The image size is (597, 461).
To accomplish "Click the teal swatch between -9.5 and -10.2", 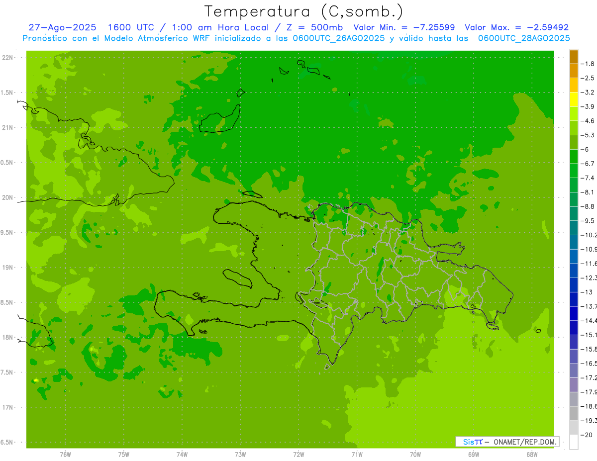I will 574,228.
